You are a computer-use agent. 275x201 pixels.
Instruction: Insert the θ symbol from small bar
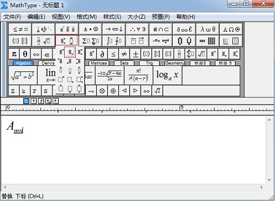pyautogui.click(x=25, y=54)
